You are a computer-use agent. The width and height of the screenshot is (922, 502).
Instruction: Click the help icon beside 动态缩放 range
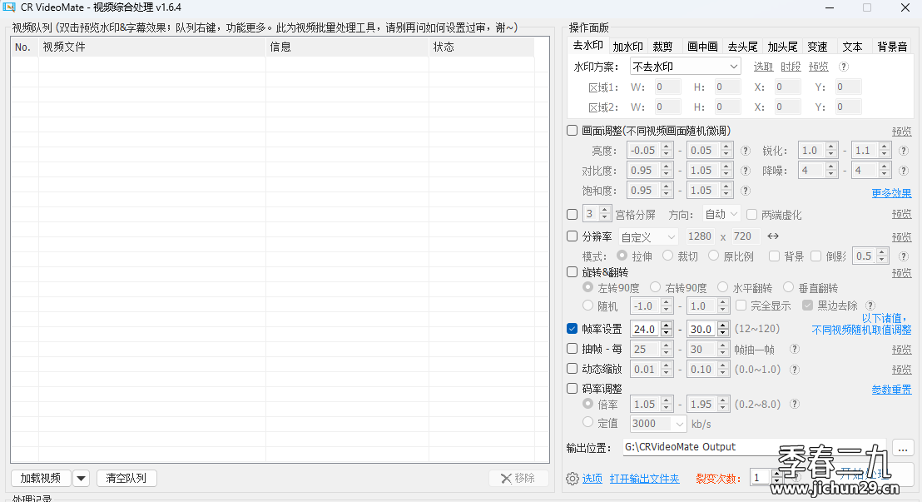click(x=795, y=370)
